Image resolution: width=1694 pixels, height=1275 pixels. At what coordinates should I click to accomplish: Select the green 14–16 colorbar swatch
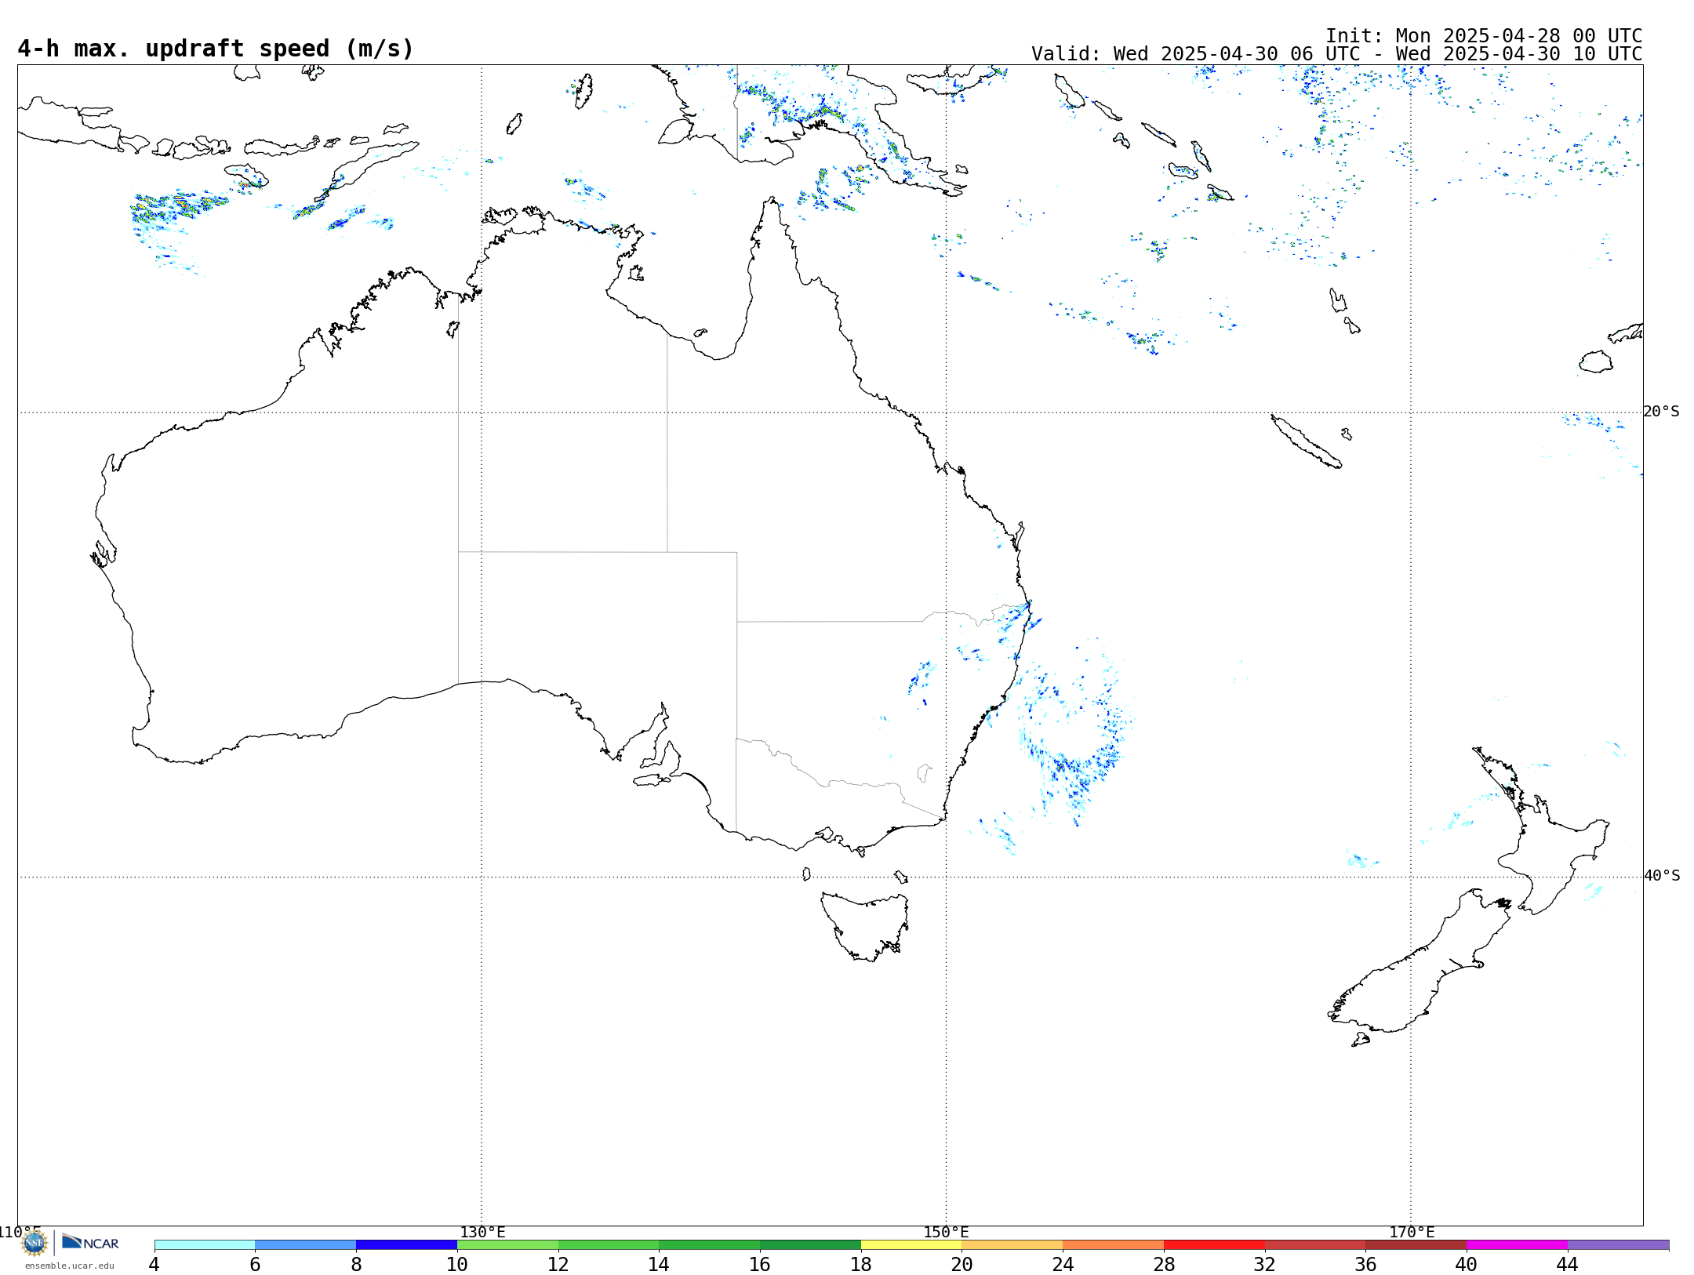709,1244
